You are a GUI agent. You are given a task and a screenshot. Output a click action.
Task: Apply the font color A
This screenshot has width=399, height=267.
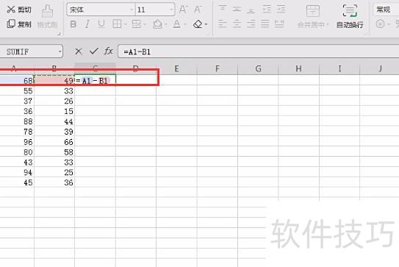click(177, 24)
